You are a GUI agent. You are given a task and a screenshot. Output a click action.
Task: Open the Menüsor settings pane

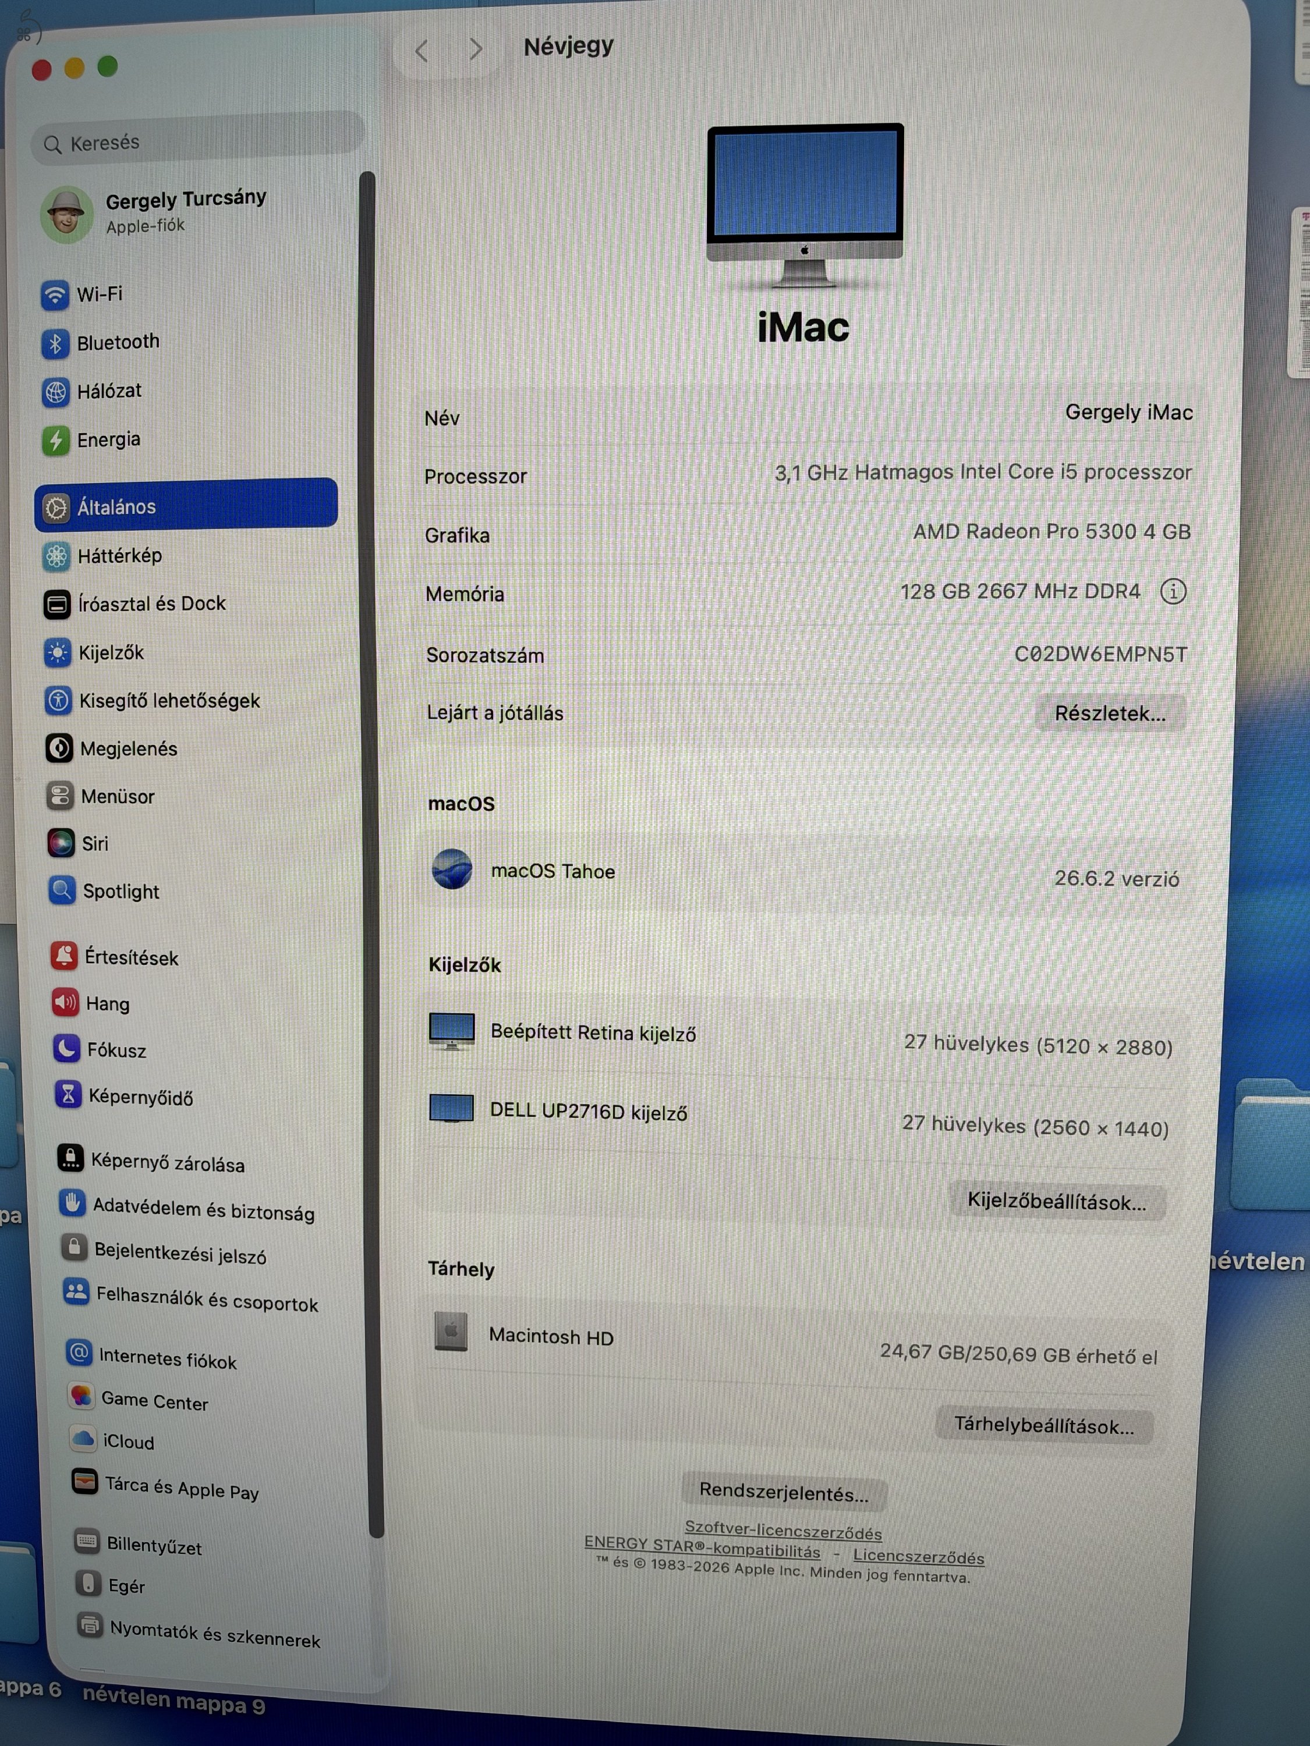tap(100, 796)
